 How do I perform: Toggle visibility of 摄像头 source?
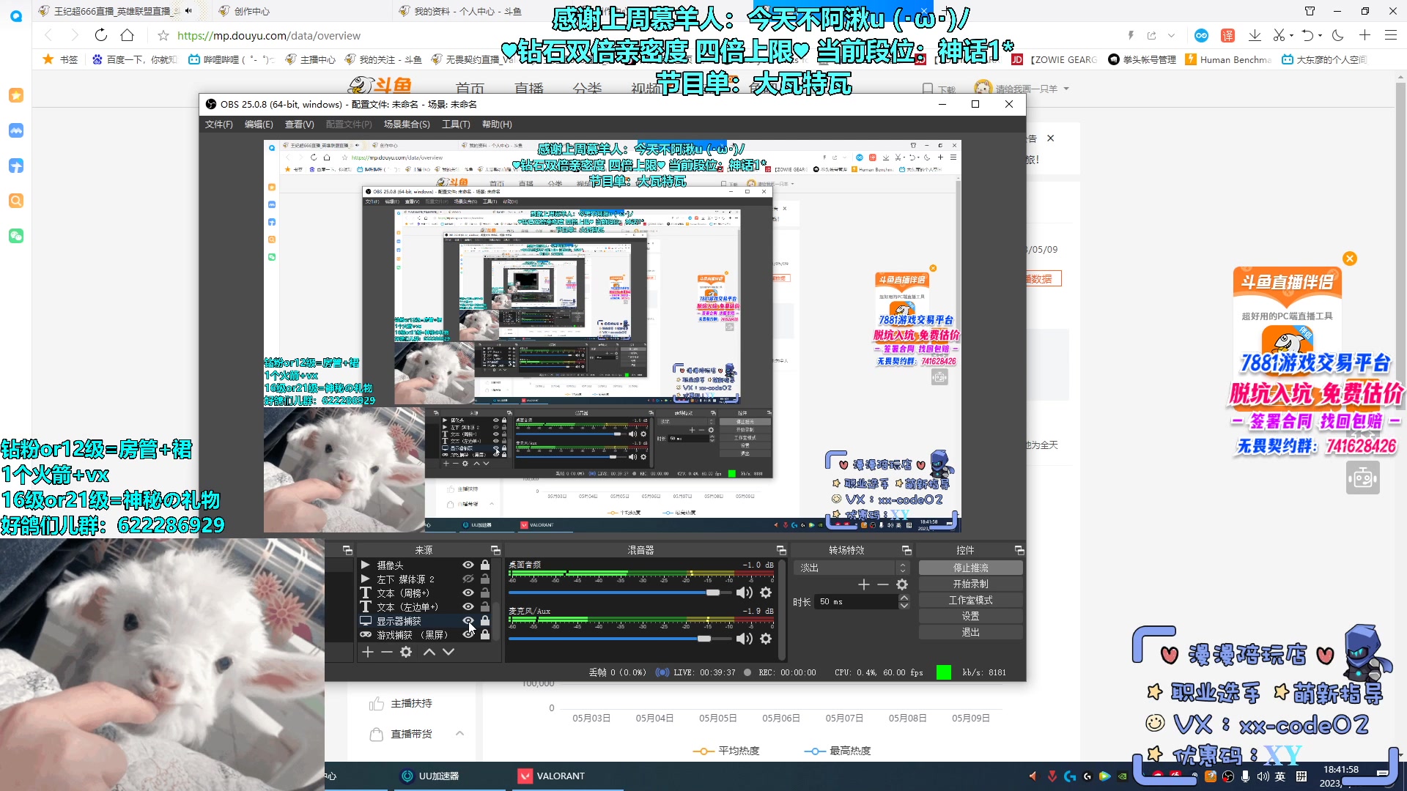468,565
